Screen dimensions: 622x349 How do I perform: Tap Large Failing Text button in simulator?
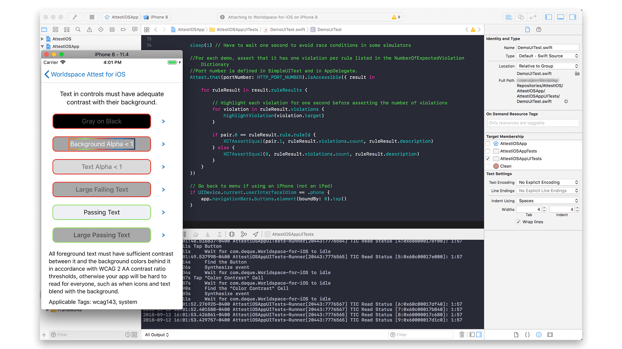102,189
